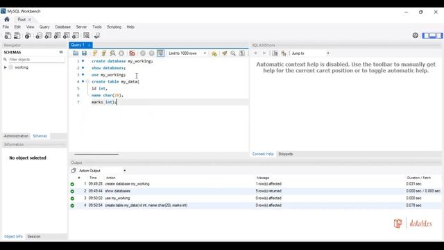The height and width of the screenshot is (250, 444).
Task: Expand the working schema tree node
Action: (5, 67)
